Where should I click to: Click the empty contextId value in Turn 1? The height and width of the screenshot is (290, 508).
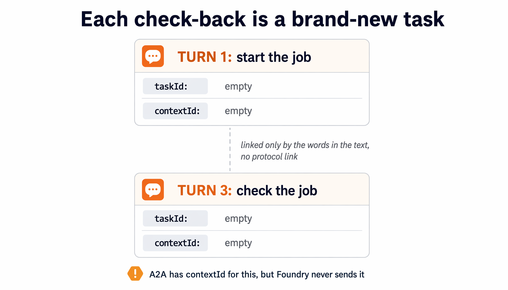[238, 111]
